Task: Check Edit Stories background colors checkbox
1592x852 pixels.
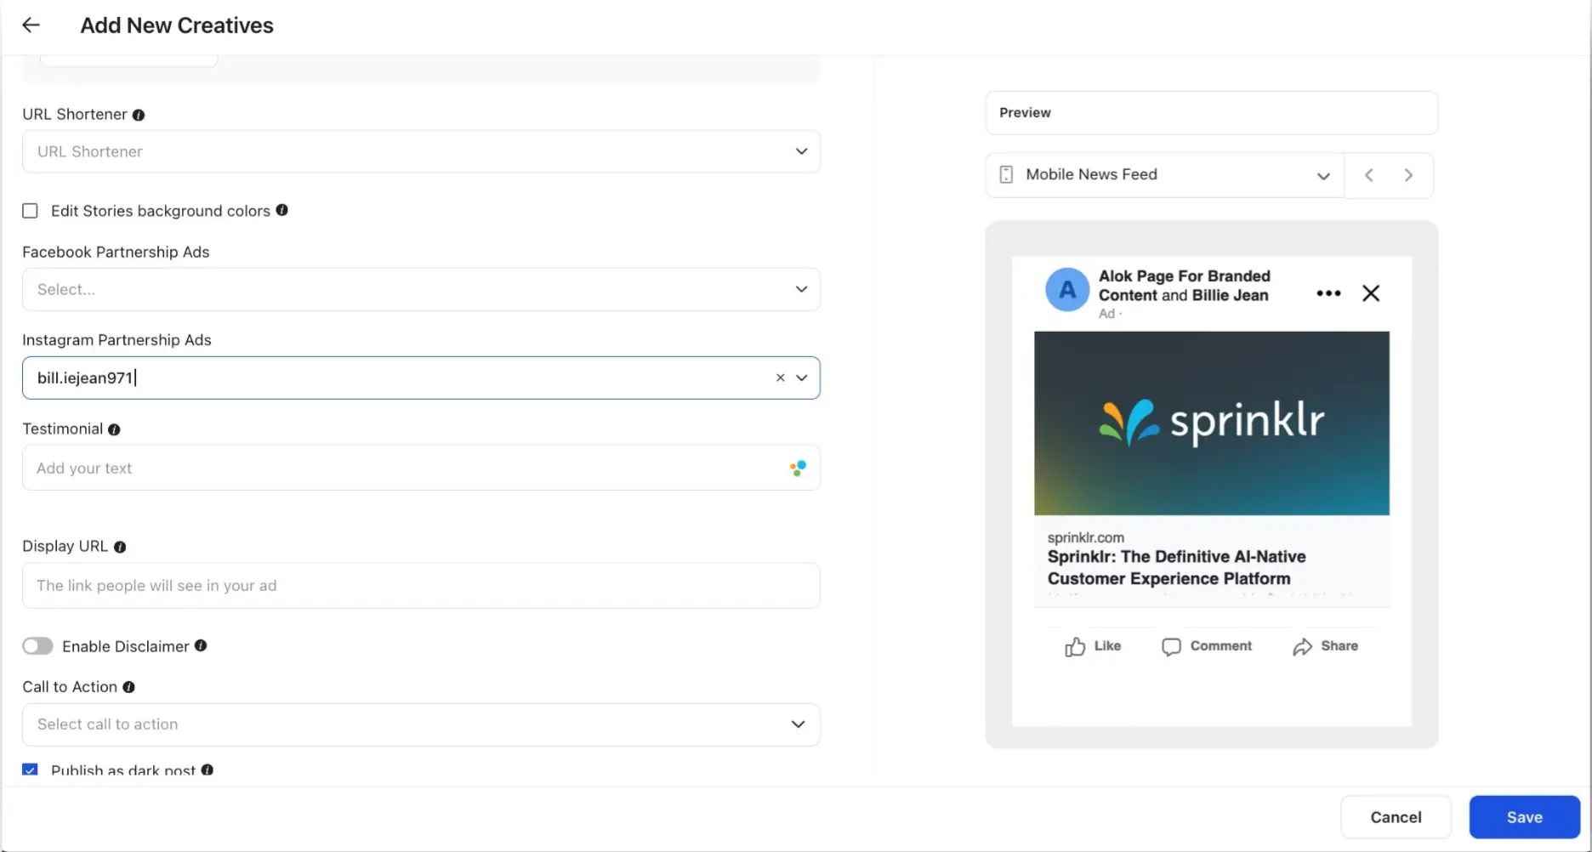Action: [30, 211]
